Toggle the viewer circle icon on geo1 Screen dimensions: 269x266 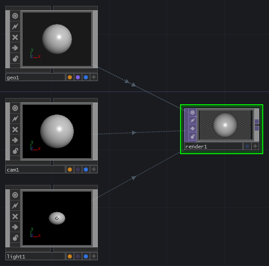pos(15,16)
